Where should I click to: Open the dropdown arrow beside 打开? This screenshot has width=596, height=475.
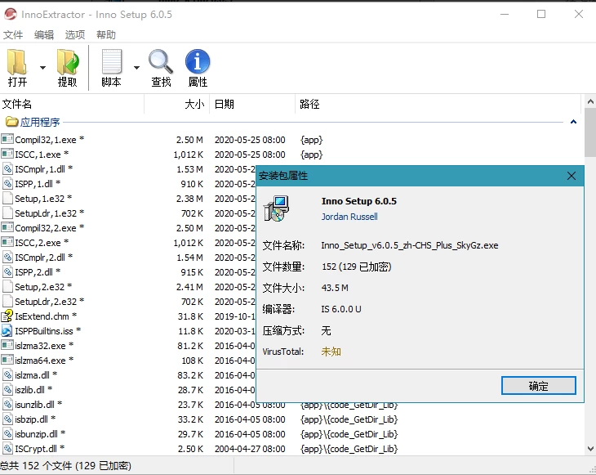coord(42,68)
